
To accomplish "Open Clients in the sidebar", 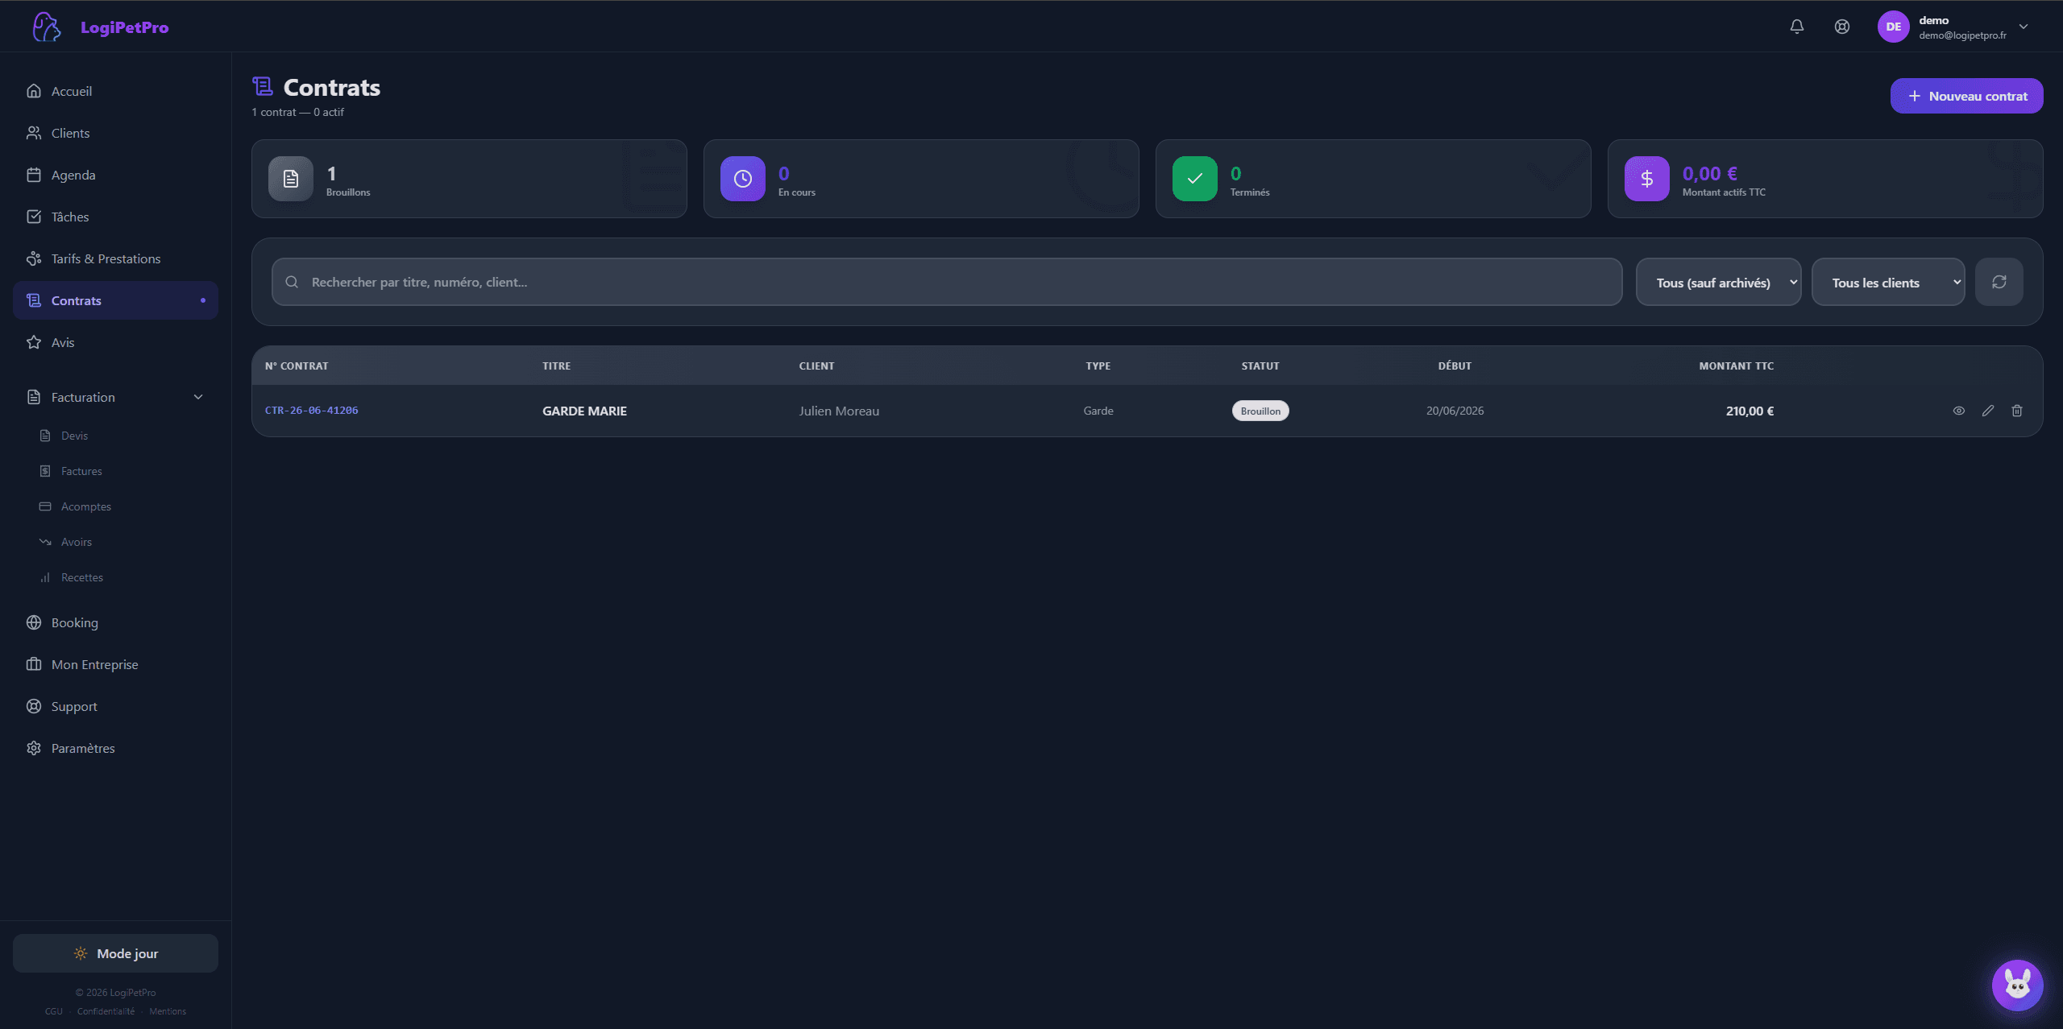I will [115, 133].
